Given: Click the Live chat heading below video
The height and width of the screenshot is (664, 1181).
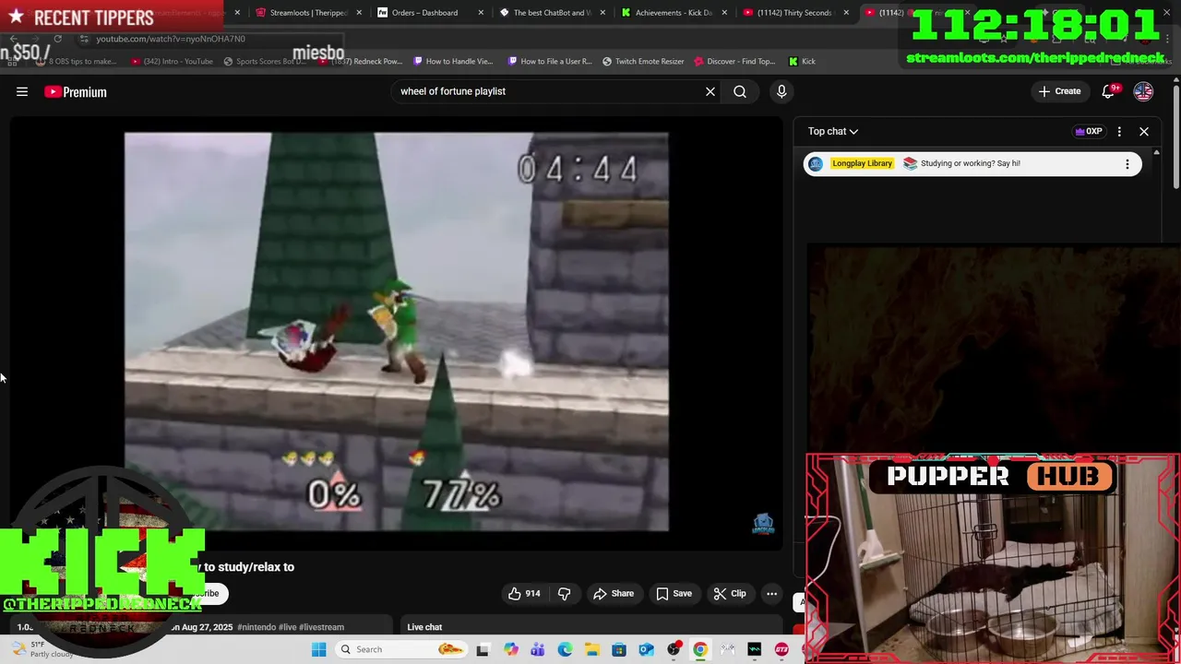Looking at the screenshot, I should [424, 627].
